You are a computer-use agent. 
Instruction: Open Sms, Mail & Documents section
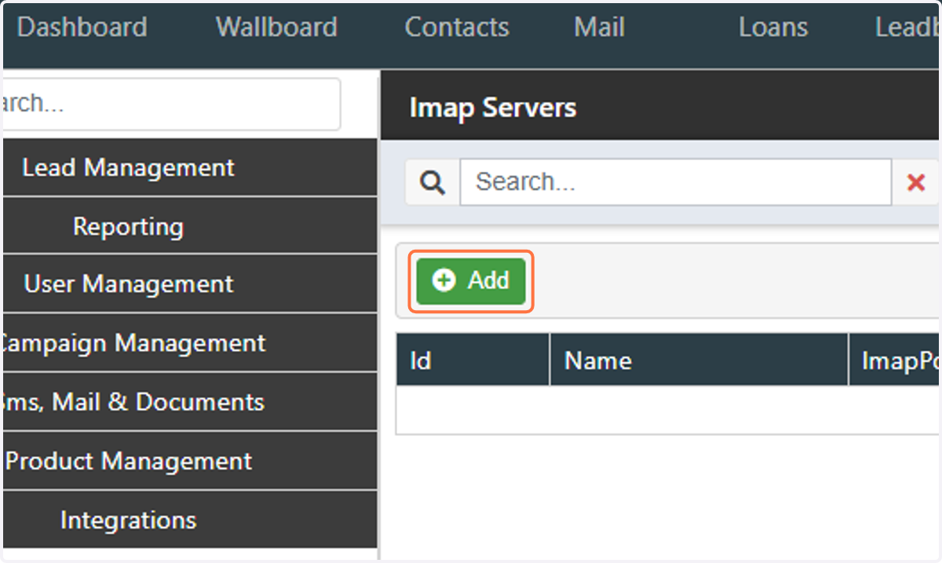coord(190,402)
